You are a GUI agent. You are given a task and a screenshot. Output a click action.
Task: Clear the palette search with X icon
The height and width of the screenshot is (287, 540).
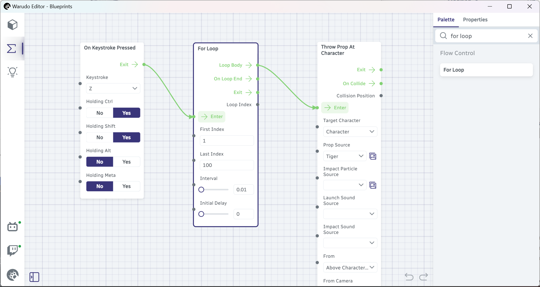[x=530, y=36]
